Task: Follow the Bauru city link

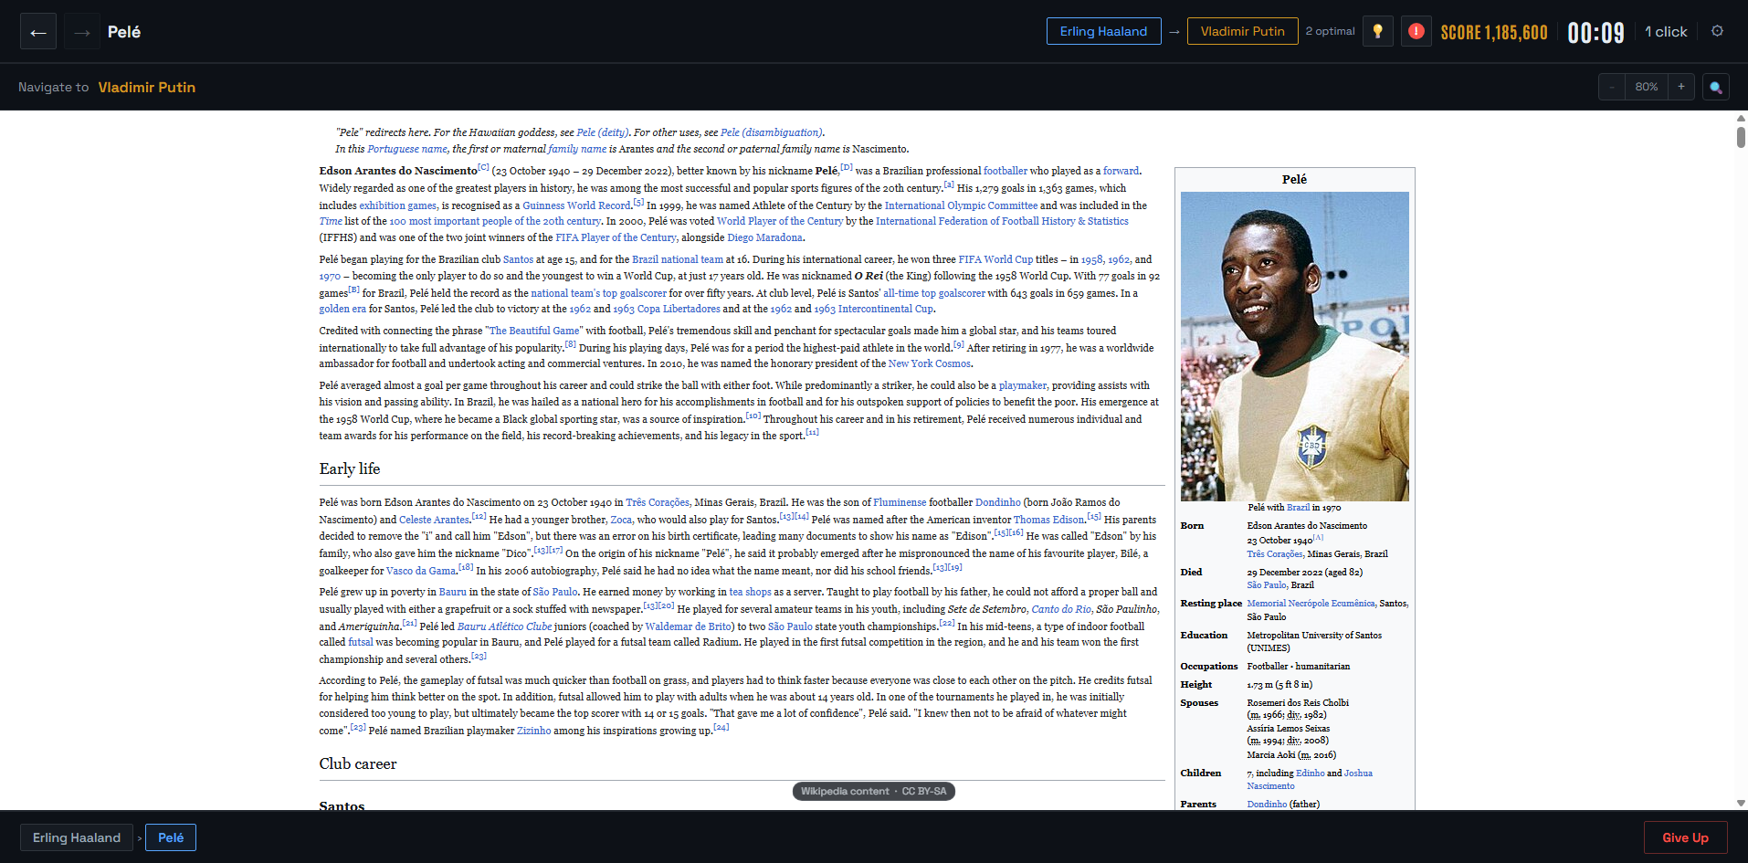Action: click(x=452, y=592)
